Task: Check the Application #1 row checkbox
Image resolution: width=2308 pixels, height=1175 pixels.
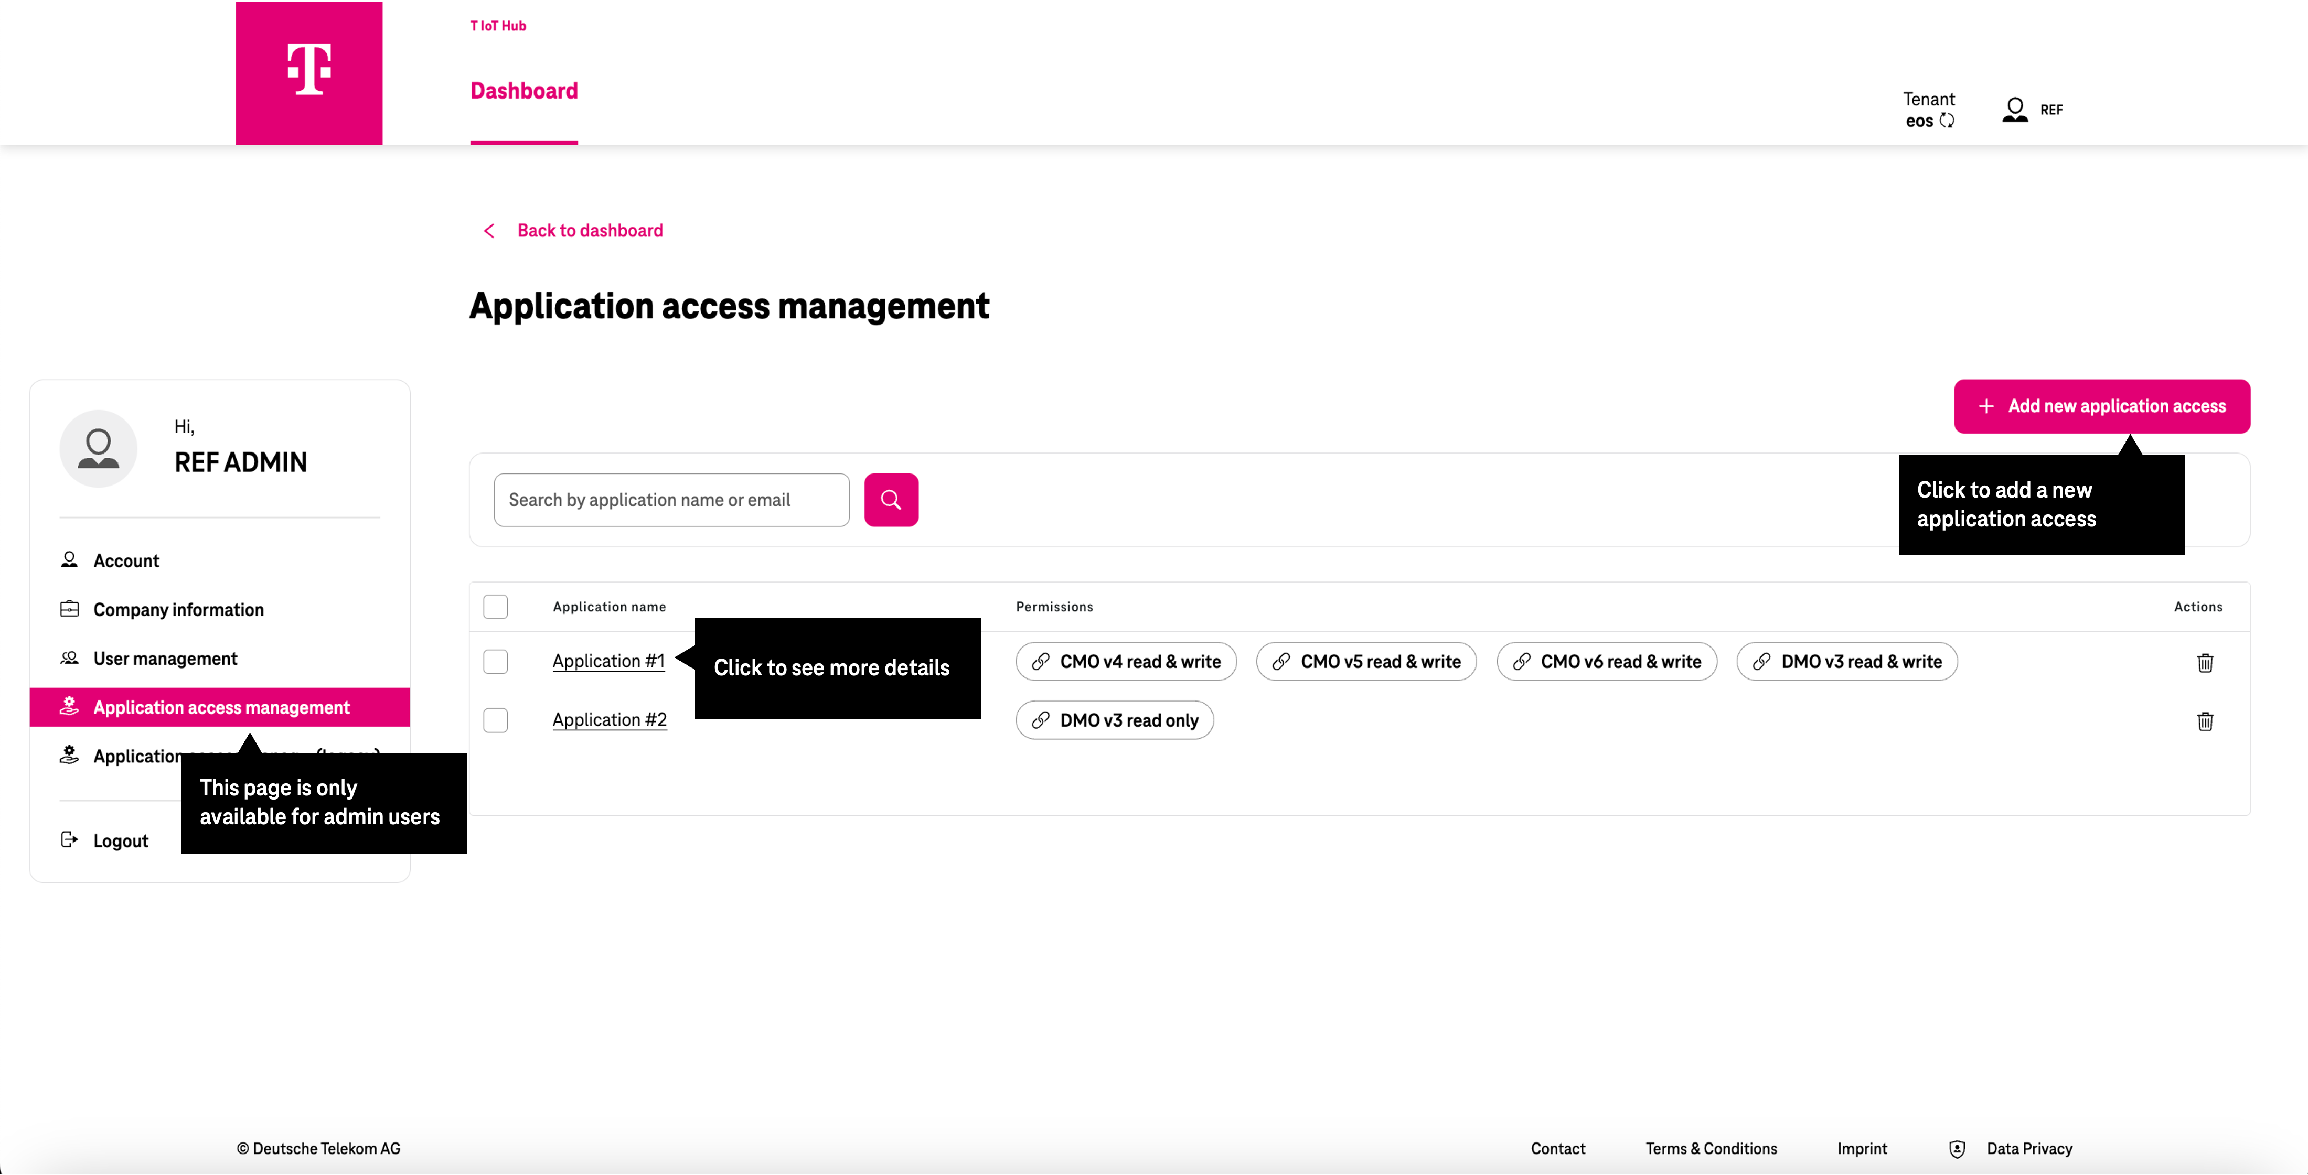Action: tap(496, 661)
